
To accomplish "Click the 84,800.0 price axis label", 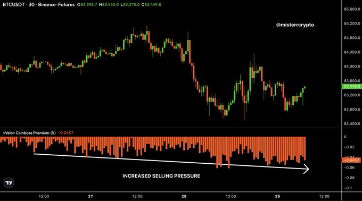I will click(352, 38).
